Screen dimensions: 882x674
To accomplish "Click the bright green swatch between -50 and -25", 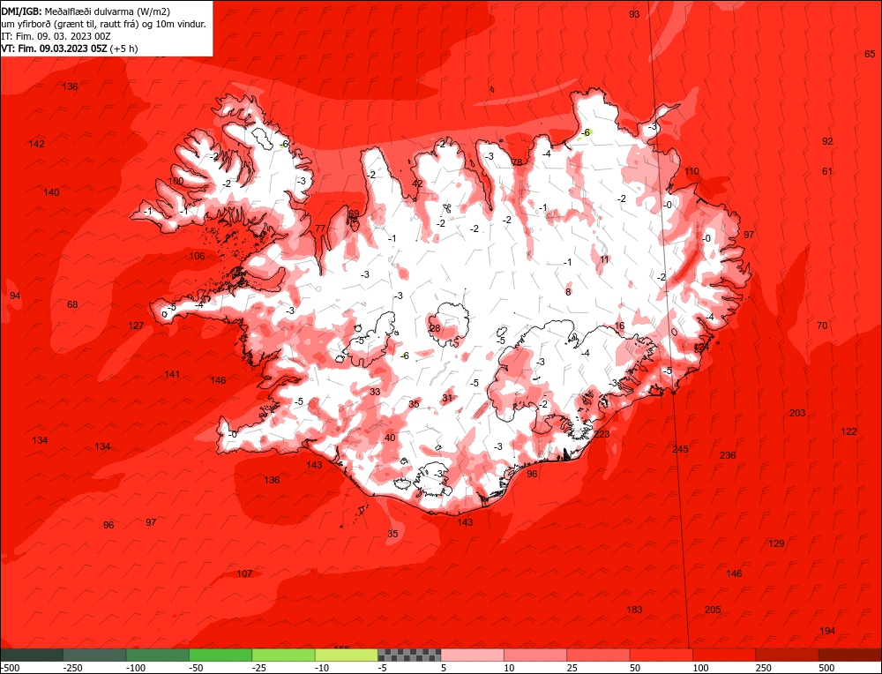I will click(x=220, y=655).
